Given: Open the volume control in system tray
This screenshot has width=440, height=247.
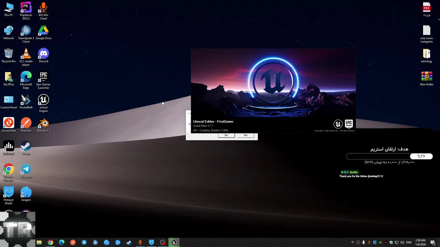Looking at the screenshot, I should (402, 243).
